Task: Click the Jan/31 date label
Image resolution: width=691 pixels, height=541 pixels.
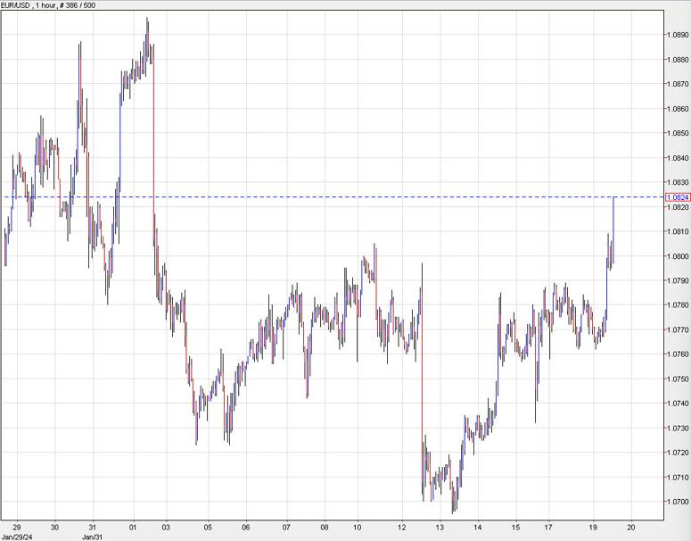Action: point(93,537)
